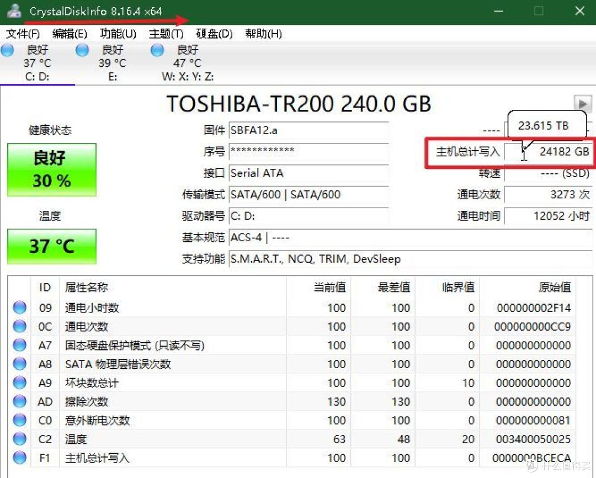Minimize the CrystalDiskInfo window
This screenshot has height=478, width=596.
498,11
